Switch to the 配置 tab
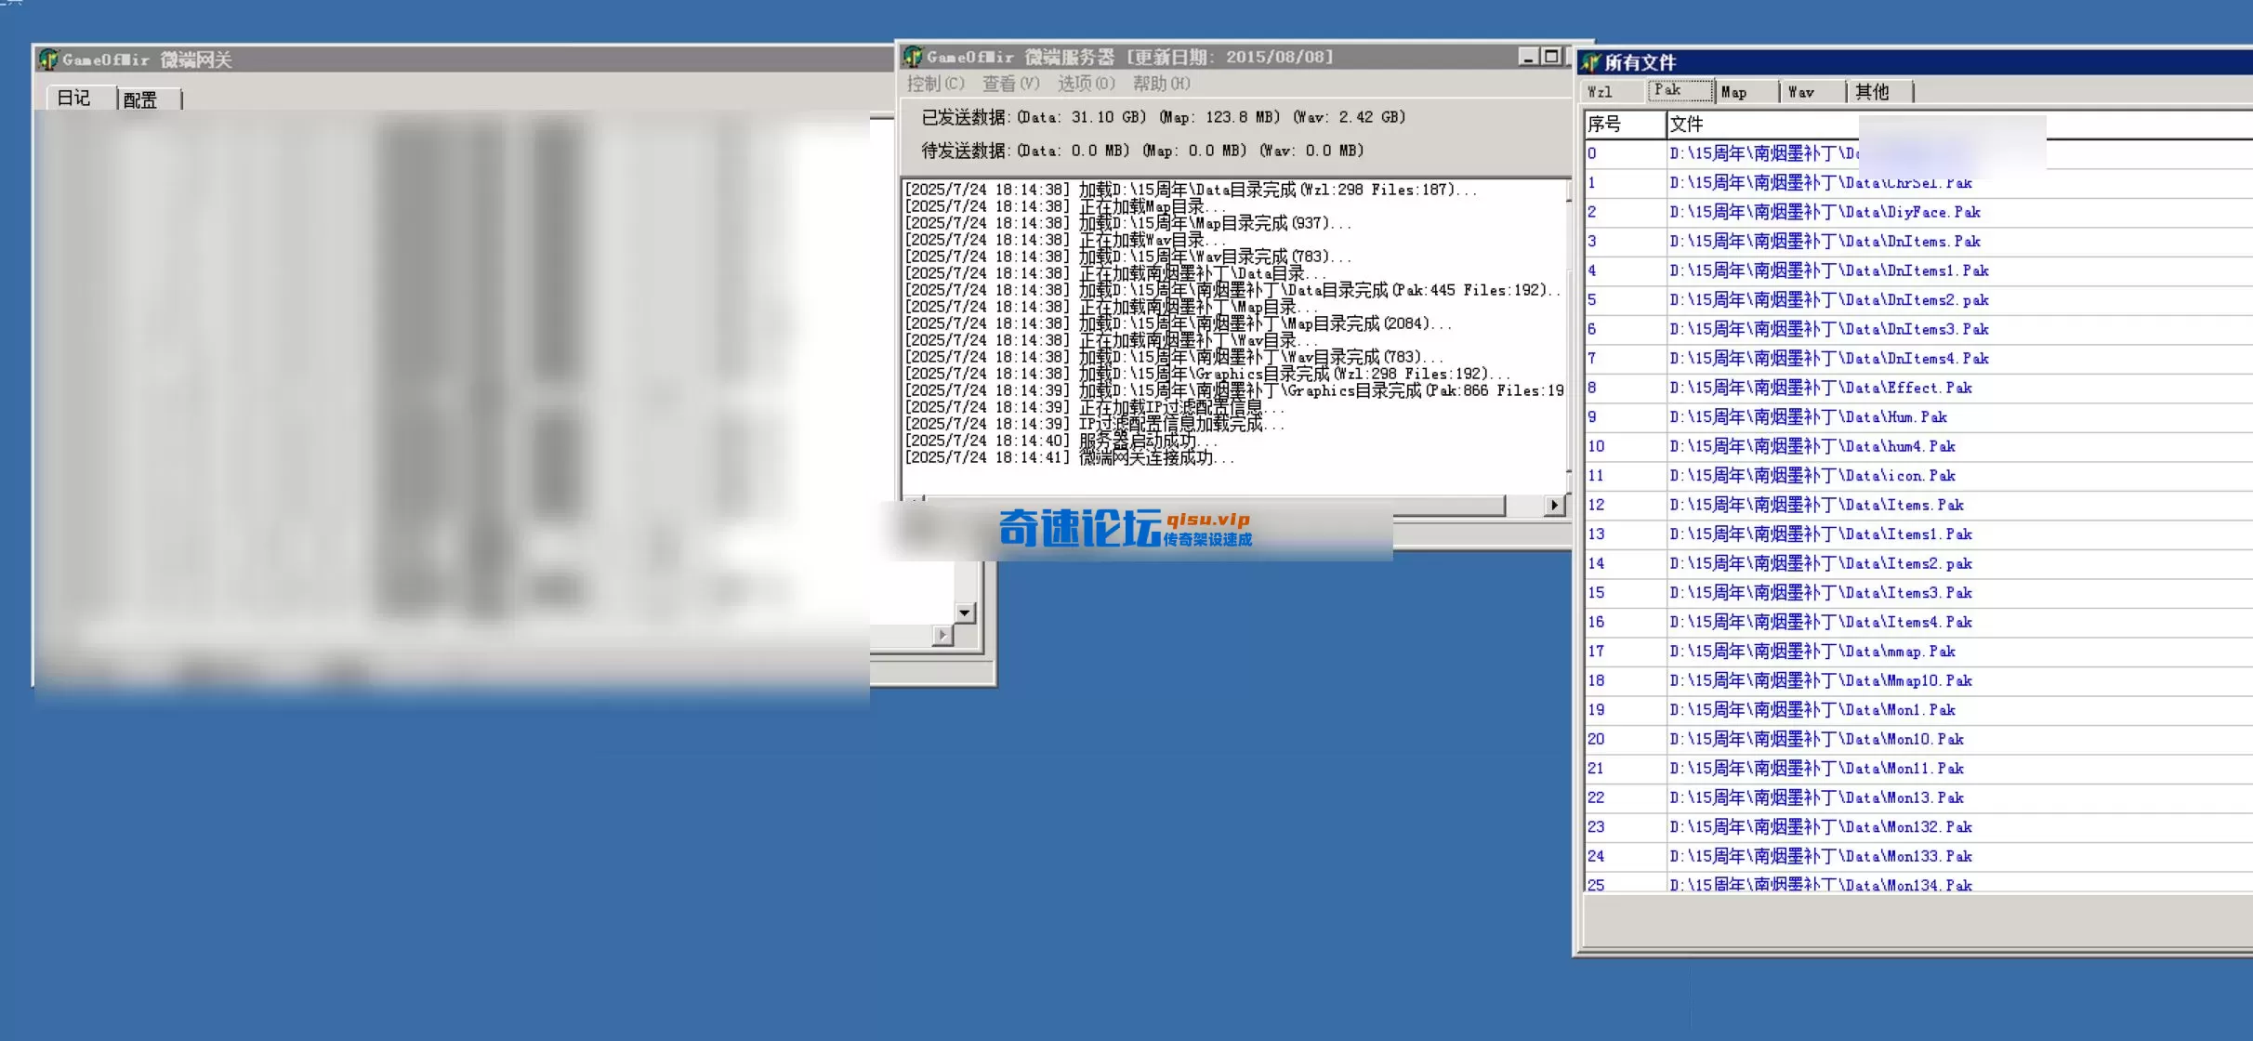The image size is (2253, 1041). tap(144, 99)
